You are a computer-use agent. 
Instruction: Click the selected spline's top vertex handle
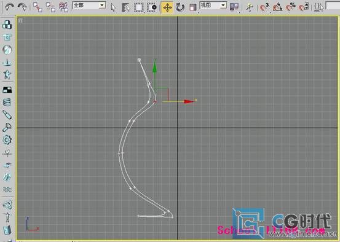pyautogui.click(x=139, y=60)
